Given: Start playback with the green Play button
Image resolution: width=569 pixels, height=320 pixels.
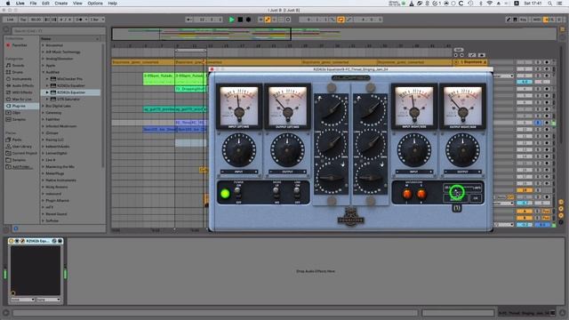Looking at the screenshot, I should point(231,20).
